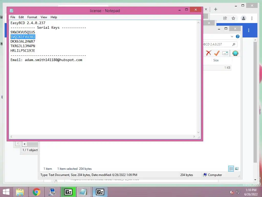Click the search magnifier icon in Explorer
This screenshot has height=197, width=262.
[234, 44]
